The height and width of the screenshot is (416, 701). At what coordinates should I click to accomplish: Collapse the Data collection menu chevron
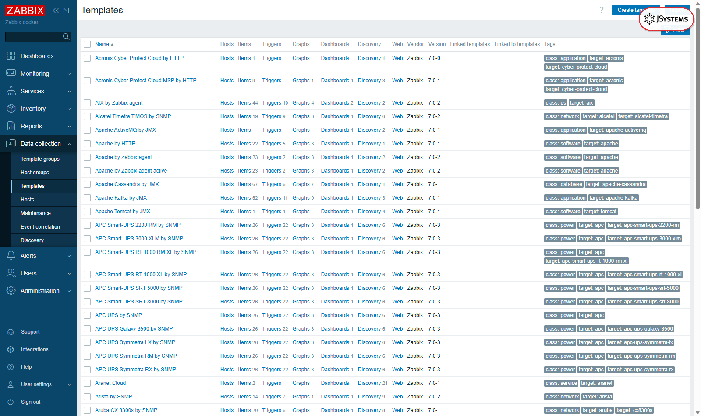coord(69,144)
